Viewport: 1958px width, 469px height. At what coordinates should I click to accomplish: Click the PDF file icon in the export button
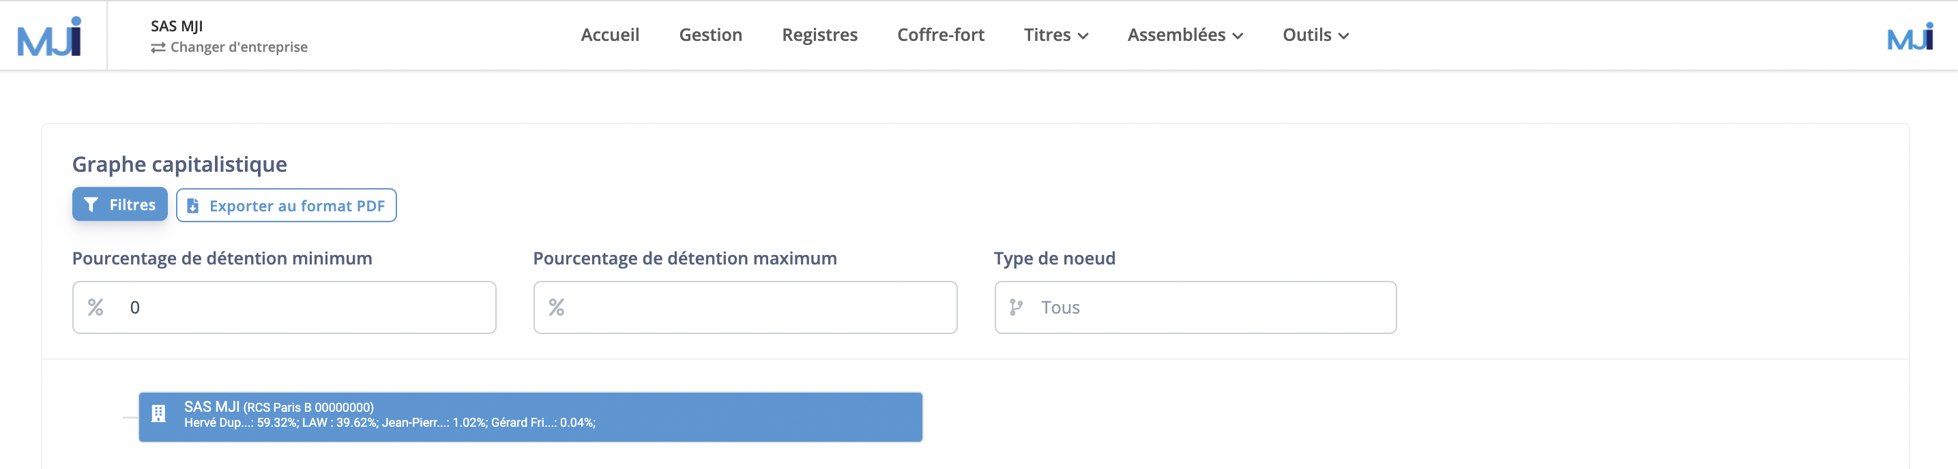(192, 204)
